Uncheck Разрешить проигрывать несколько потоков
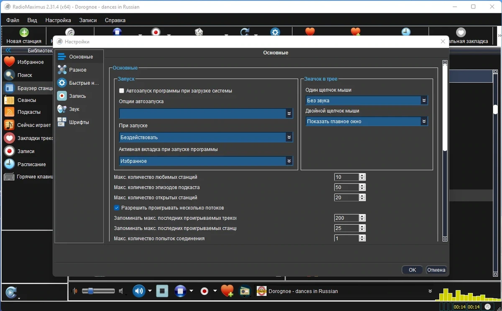Viewport: 502px width, 311px height. [x=117, y=207]
